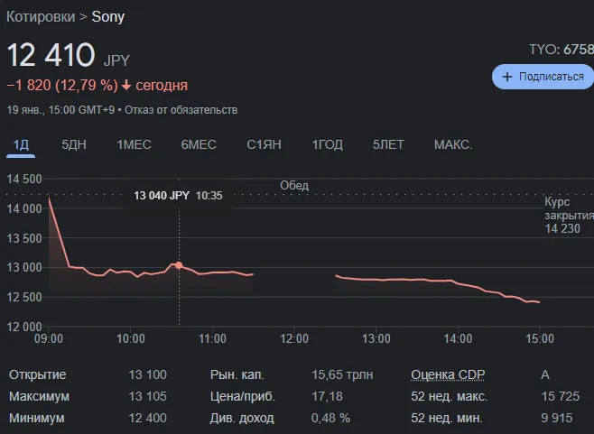The width and height of the screenshot is (594, 434).
Task: Switch to the 1МЕС range tab
Action: (x=134, y=144)
